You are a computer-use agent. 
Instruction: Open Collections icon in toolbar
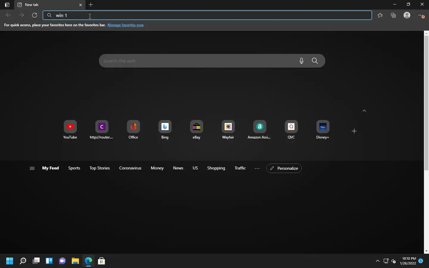coord(394,15)
